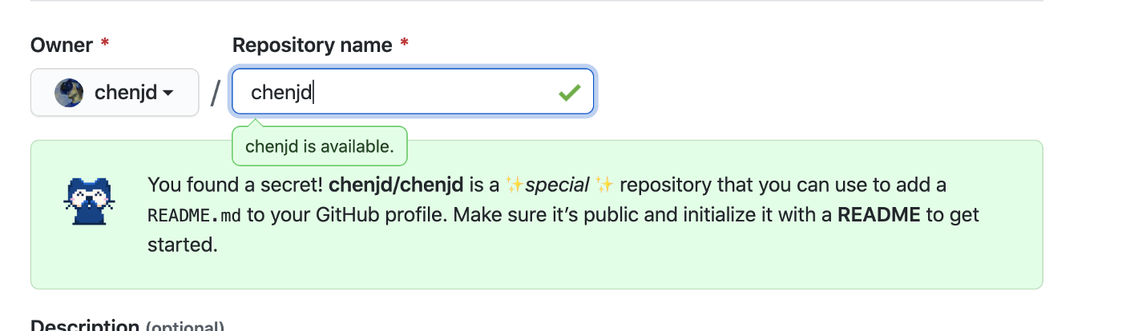This screenshot has height=331, width=1122.
Task: Click the pixel-art mascot in green banner
Action: [x=89, y=200]
